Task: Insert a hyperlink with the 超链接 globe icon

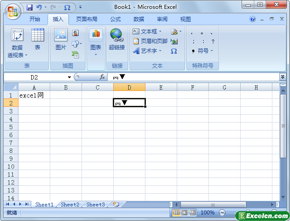Action: (x=117, y=39)
